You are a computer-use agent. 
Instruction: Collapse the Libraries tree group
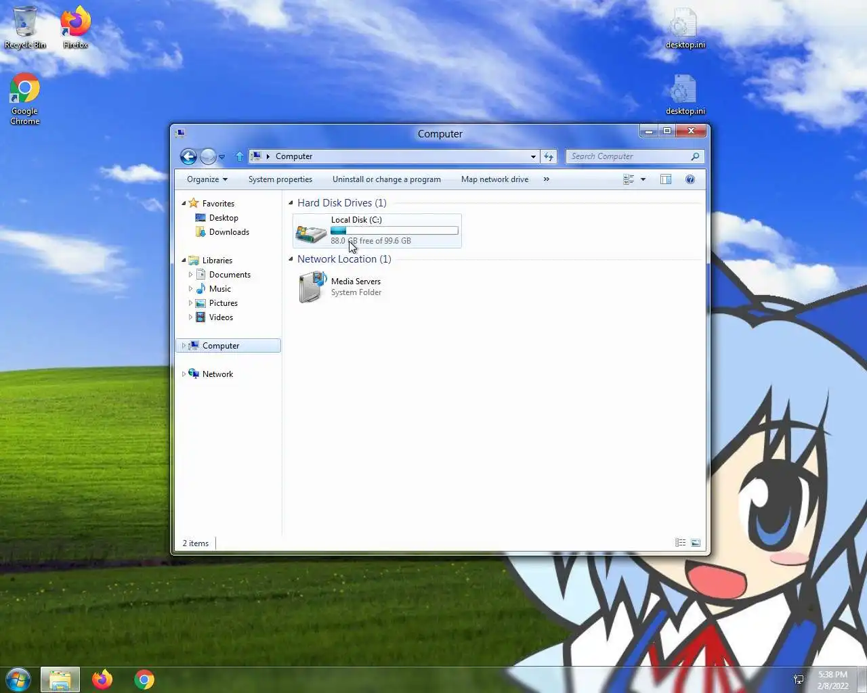point(184,260)
